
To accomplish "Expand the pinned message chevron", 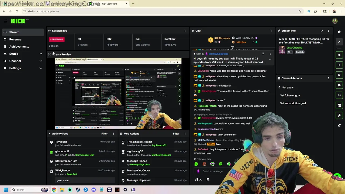I will (270, 60).
